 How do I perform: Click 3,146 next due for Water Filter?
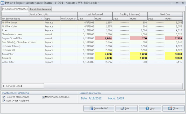[174, 62]
